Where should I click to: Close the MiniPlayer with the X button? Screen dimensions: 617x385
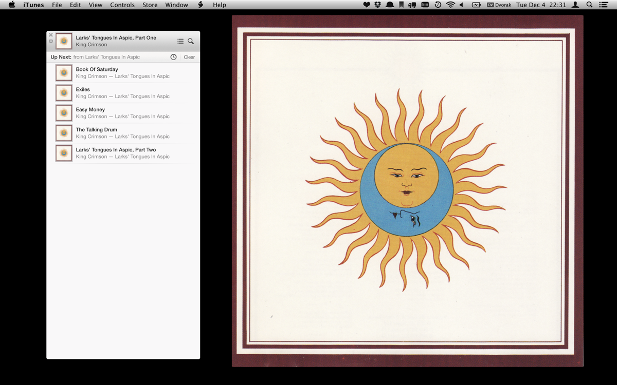pyautogui.click(x=51, y=35)
